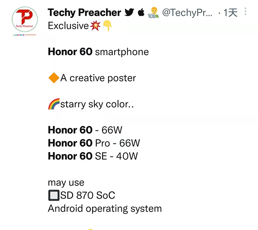Click the technologist emoji beside name
258x230 pixels.
click(153, 12)
